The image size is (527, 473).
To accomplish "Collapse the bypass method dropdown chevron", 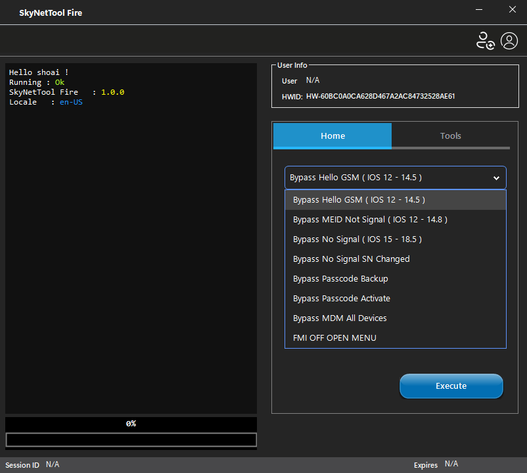I will click(497, 178).
